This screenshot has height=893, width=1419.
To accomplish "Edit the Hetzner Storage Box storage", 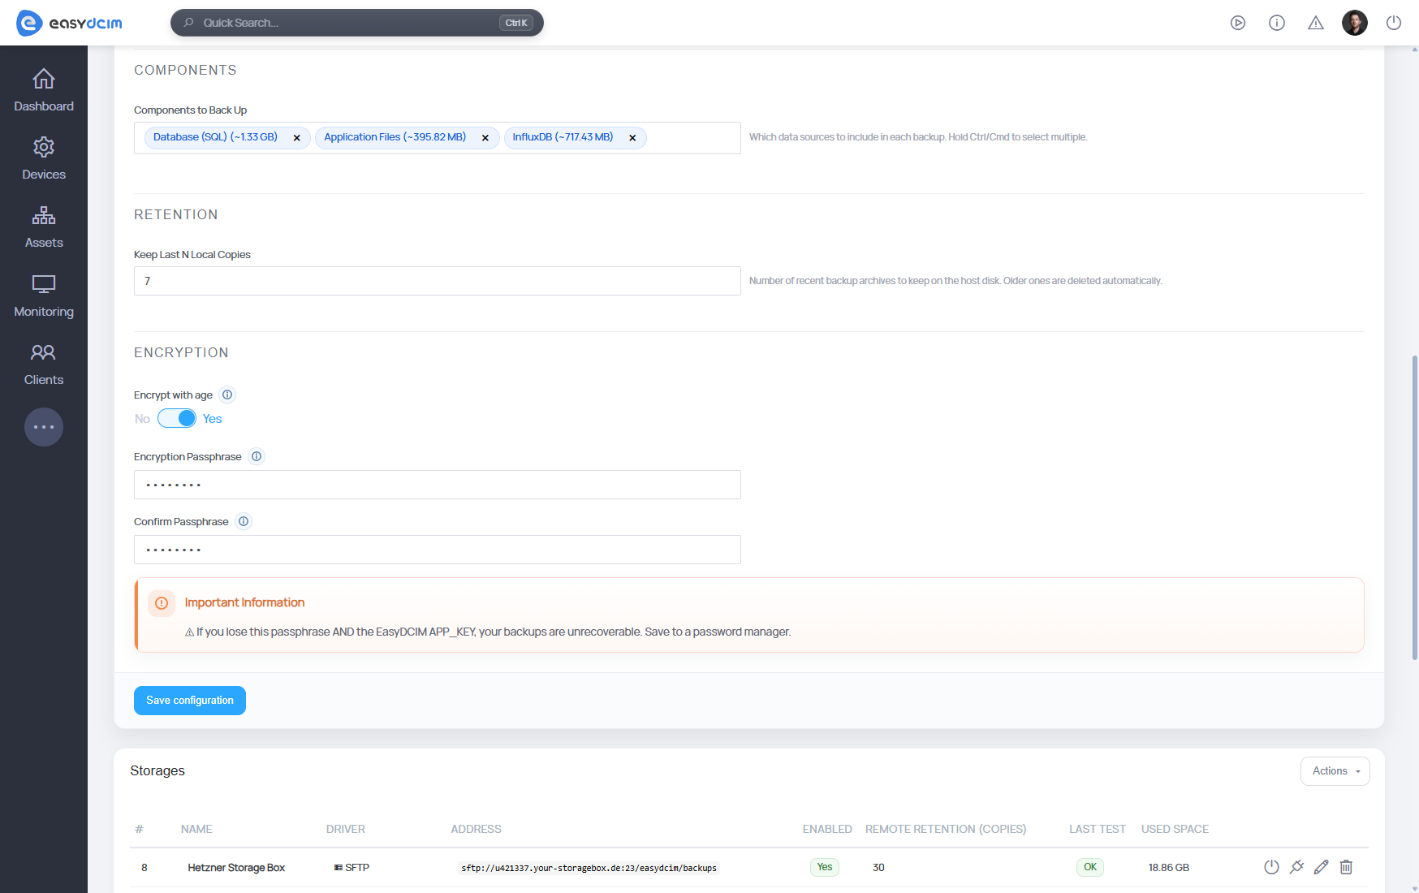I will tap(1322, 867).
